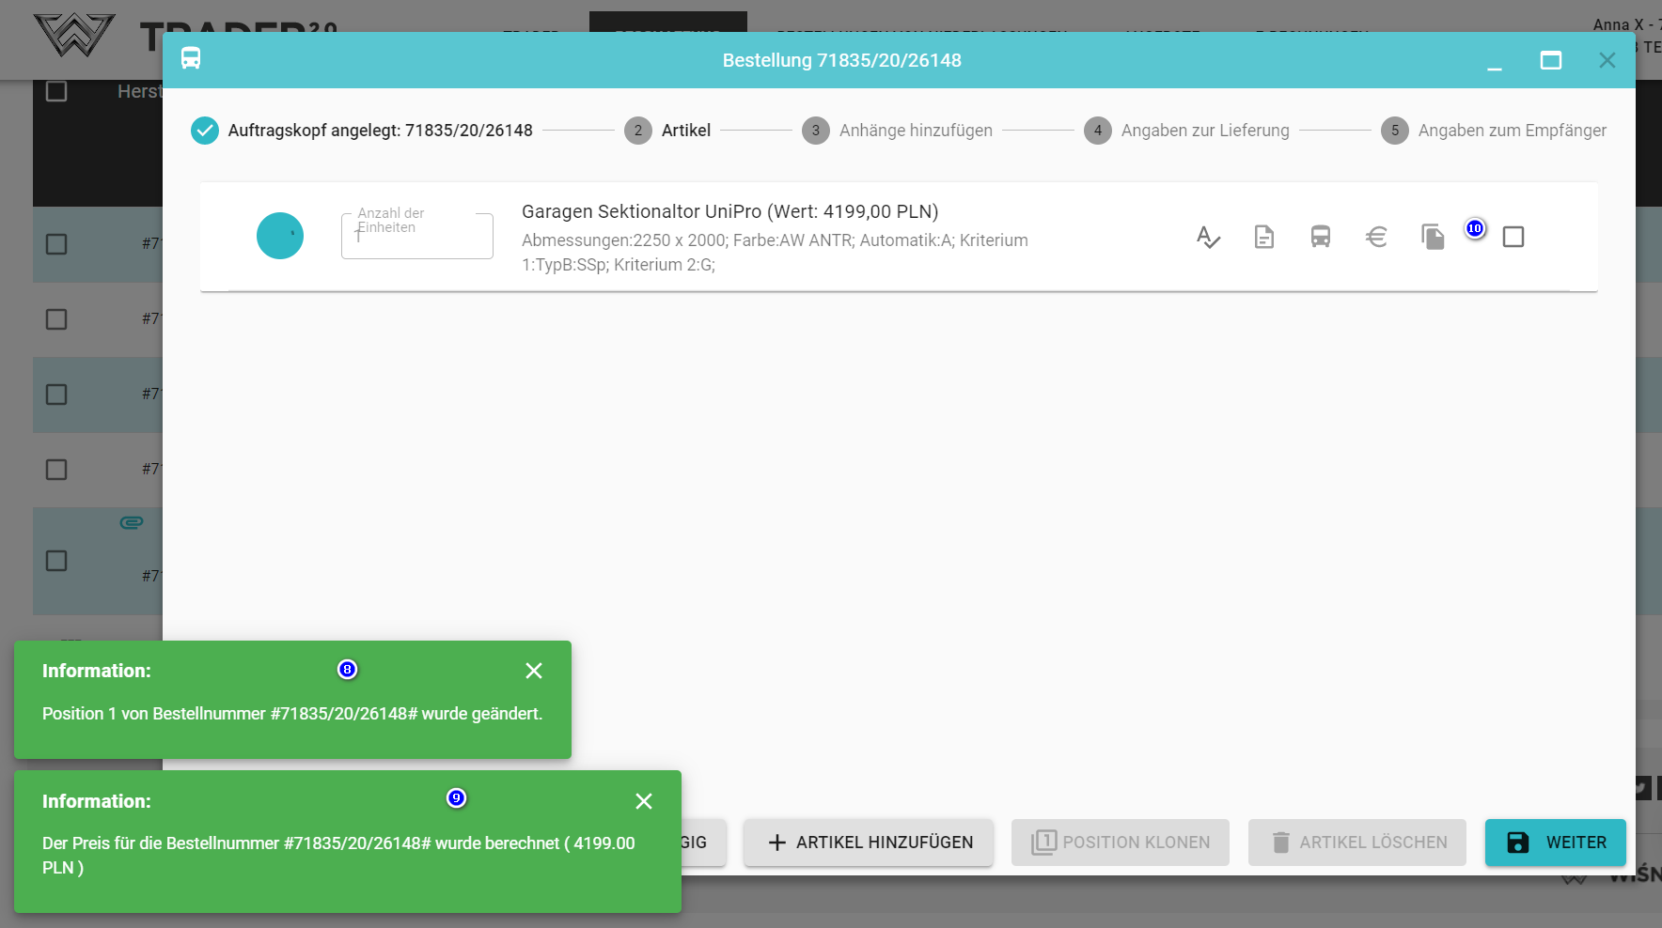1662x928 pixels.
Task: Dismiss the 'Position 1 ... wurde geändert' notification
Action: [534, 671]
